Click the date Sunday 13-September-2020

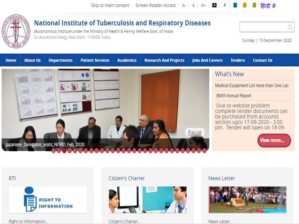click(x=267, y=41)
